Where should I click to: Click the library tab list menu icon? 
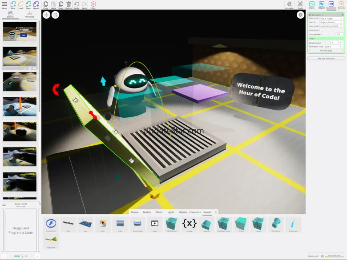click(216, 212)
